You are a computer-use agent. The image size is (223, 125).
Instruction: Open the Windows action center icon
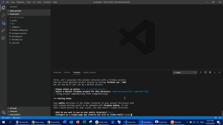pyautogui.click(x=218, y=122)
